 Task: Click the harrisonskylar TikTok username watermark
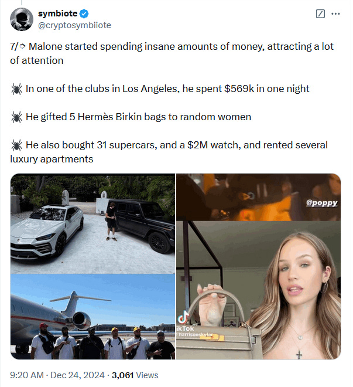tap(194, 335)
